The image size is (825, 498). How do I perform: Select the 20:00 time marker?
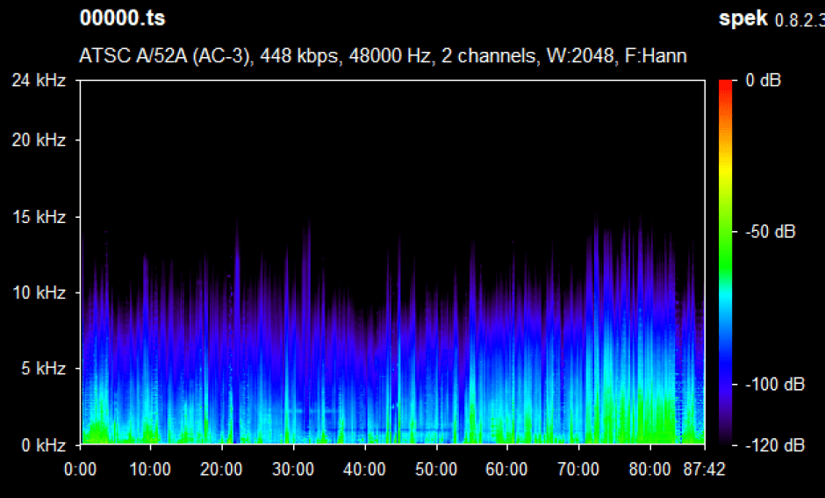click(222, 470)
